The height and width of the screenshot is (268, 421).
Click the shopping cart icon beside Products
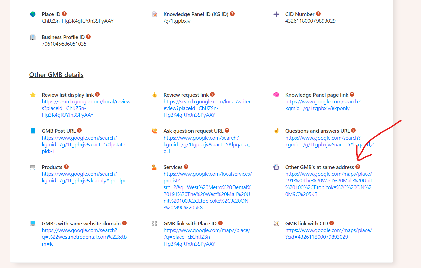click(x=33, y=167)
